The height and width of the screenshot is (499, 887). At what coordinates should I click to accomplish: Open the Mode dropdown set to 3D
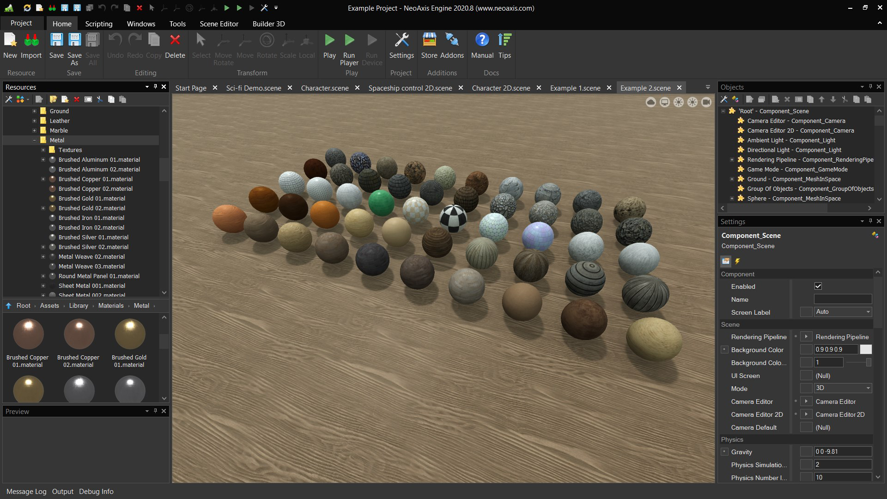pyautogui.click(x=868, y=388)
